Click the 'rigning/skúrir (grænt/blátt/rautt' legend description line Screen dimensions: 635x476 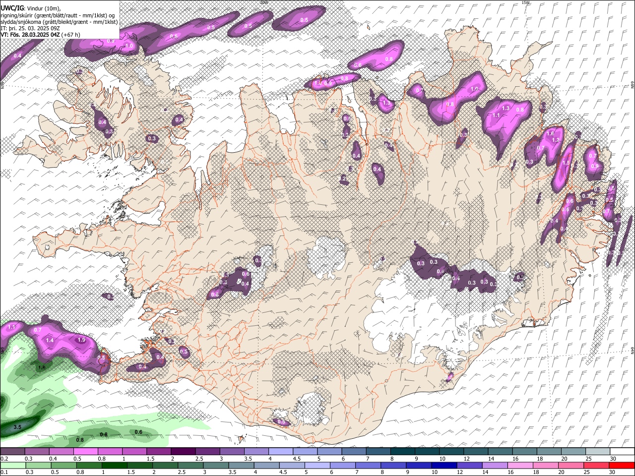(x=58, y=15)
